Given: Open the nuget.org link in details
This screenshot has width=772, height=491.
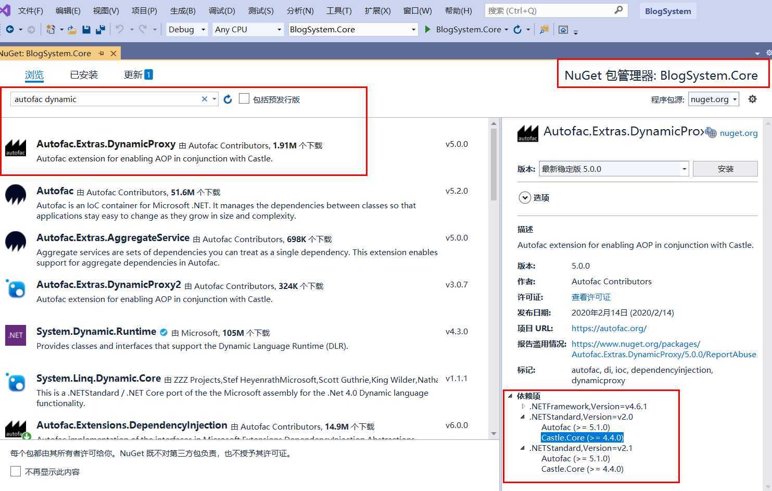Looking at the screenshot, I should (739, 133).
